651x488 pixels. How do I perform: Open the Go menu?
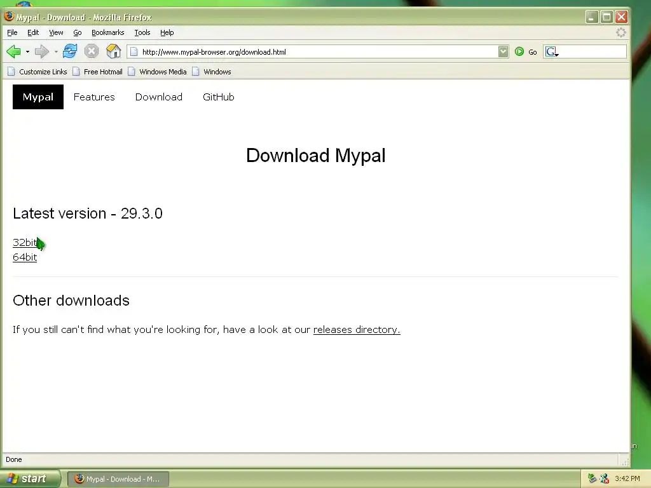(77, 32)
